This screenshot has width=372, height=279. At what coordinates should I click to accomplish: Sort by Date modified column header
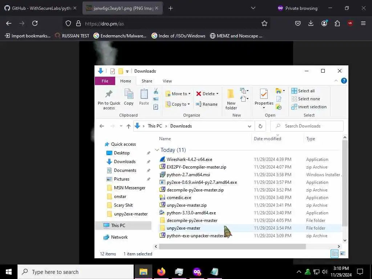tap(267, 138)
